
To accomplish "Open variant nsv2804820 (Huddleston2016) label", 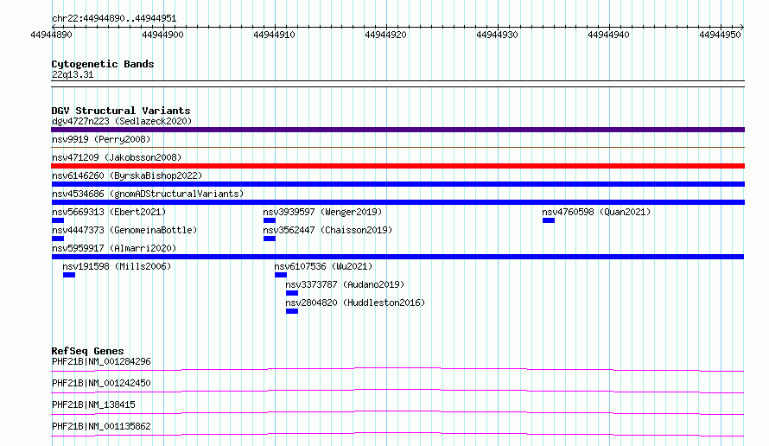I will (355, 303).
